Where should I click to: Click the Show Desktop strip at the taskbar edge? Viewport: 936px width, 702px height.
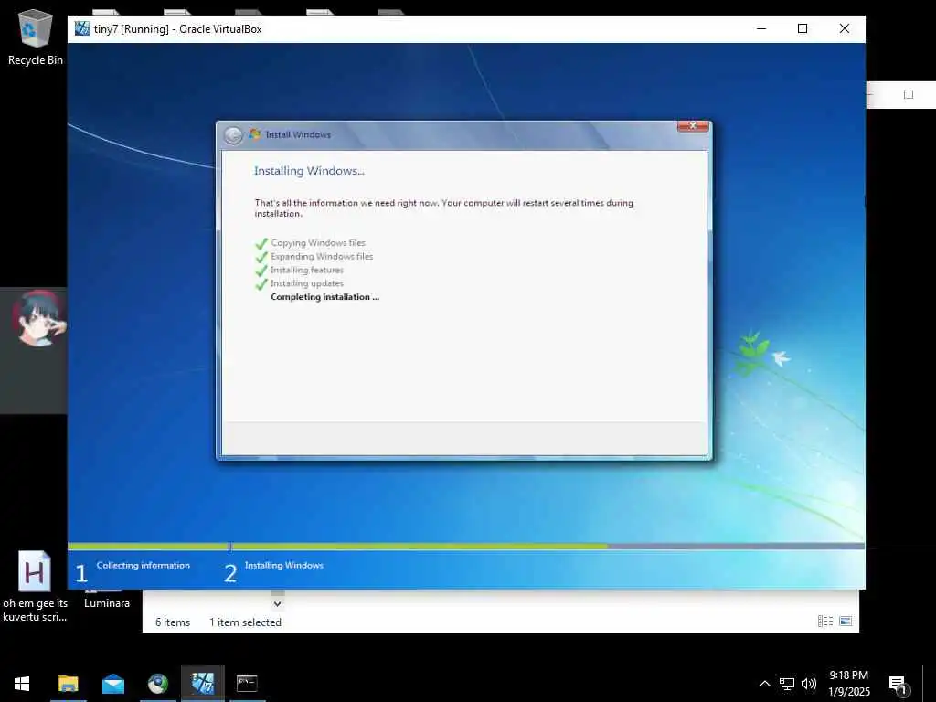(930, 684)
